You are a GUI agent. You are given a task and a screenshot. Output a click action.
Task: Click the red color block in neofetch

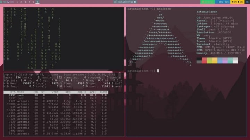(205, 60)
